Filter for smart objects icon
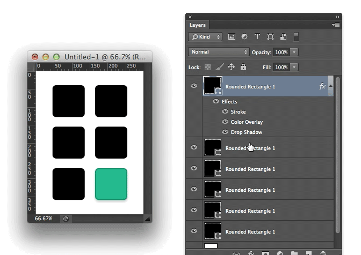The height and width of the screenshot is (255, 361). (283, 37)
